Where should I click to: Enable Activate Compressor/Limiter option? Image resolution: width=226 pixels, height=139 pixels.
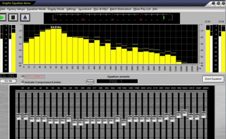23,82
